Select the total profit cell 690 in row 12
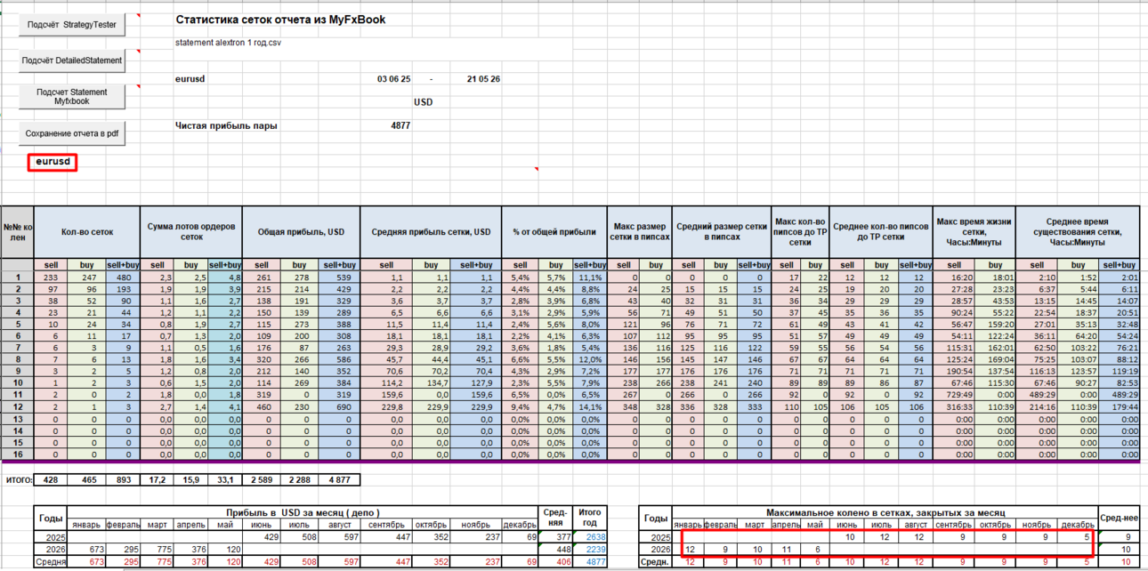This screenshot has height=571, width=1148. coord(338,406)
